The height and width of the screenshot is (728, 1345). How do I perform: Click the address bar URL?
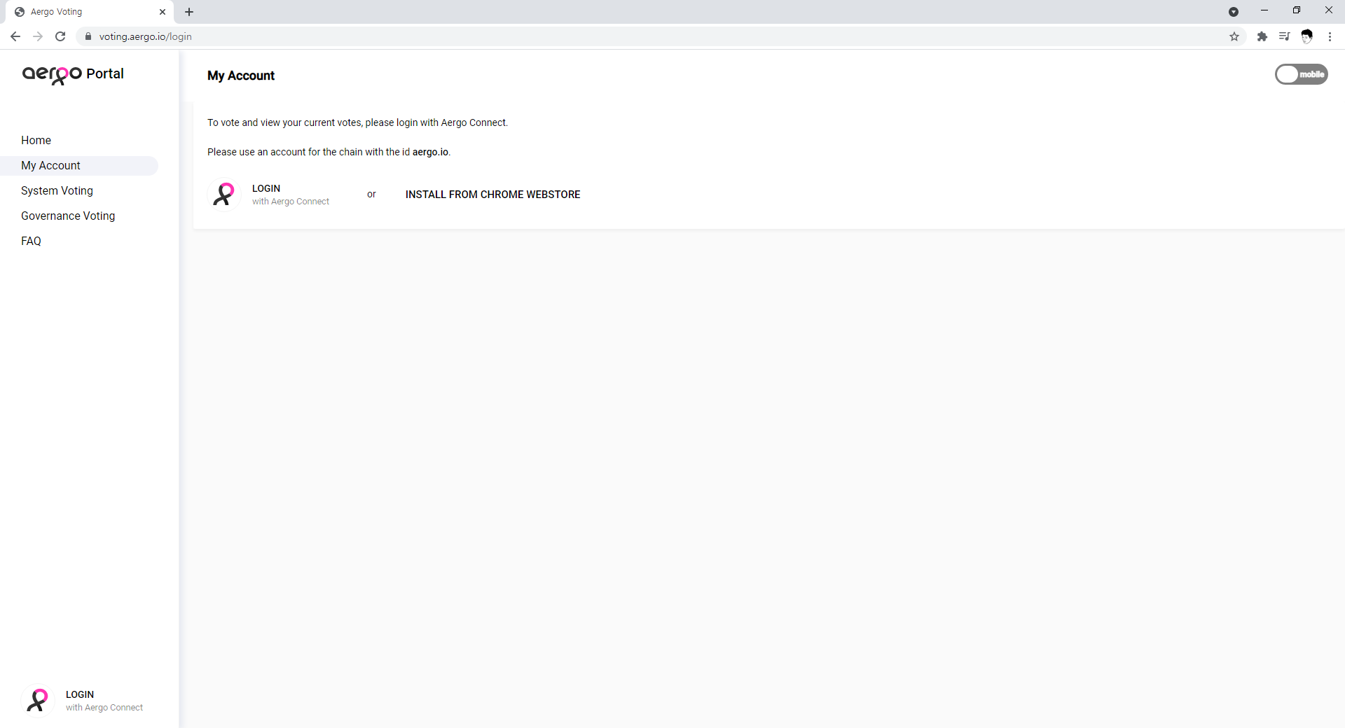pyautogui.click(x=146, y=36)
